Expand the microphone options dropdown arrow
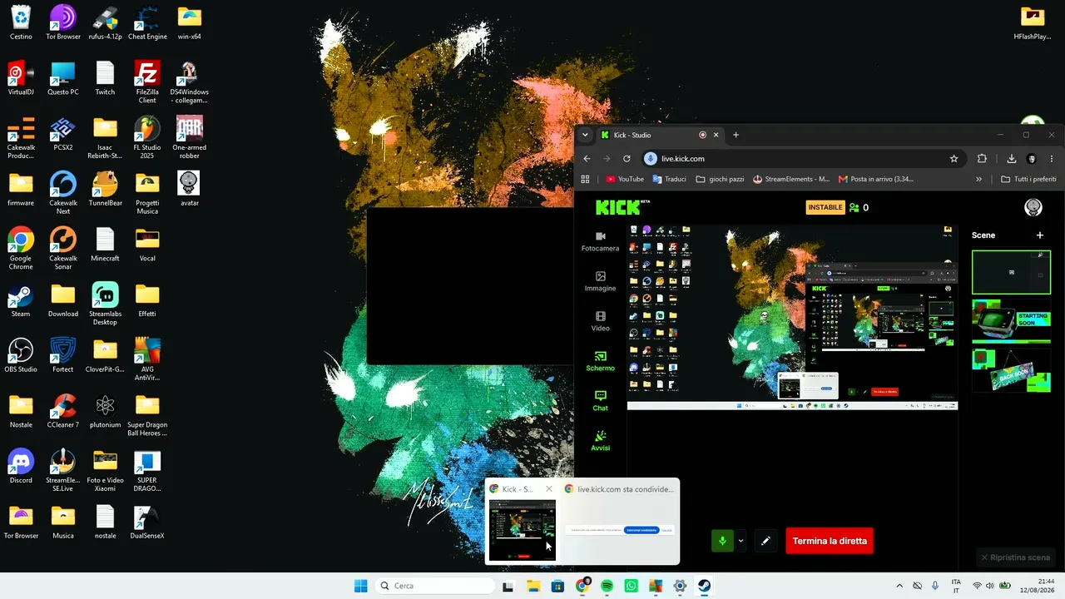1065x599 pixels. tap(741, 541)
